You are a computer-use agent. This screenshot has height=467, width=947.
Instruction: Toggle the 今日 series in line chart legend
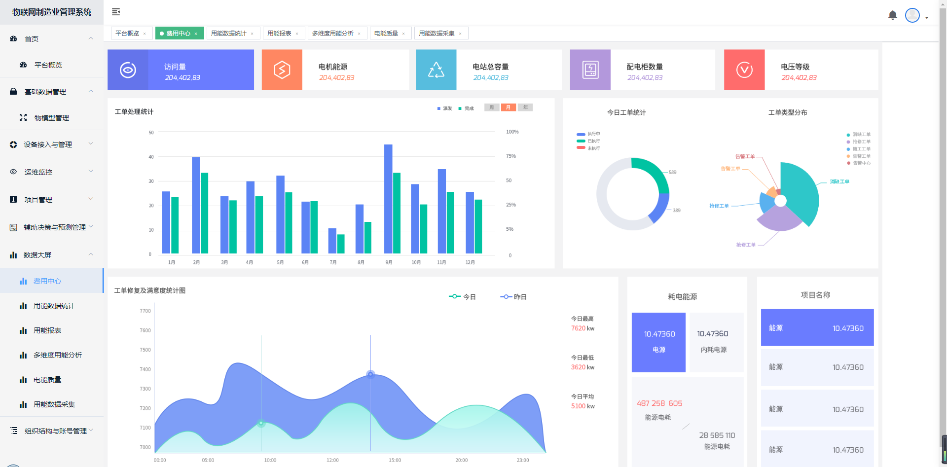tap(462, 297)
